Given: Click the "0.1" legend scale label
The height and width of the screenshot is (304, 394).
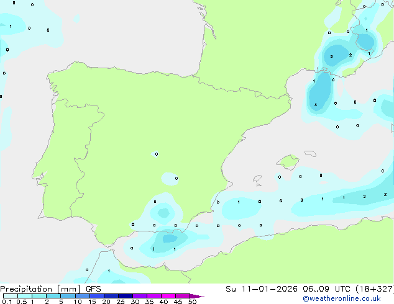Looking at the screenshot, I should pyautogui.click(x=7, y=302).
